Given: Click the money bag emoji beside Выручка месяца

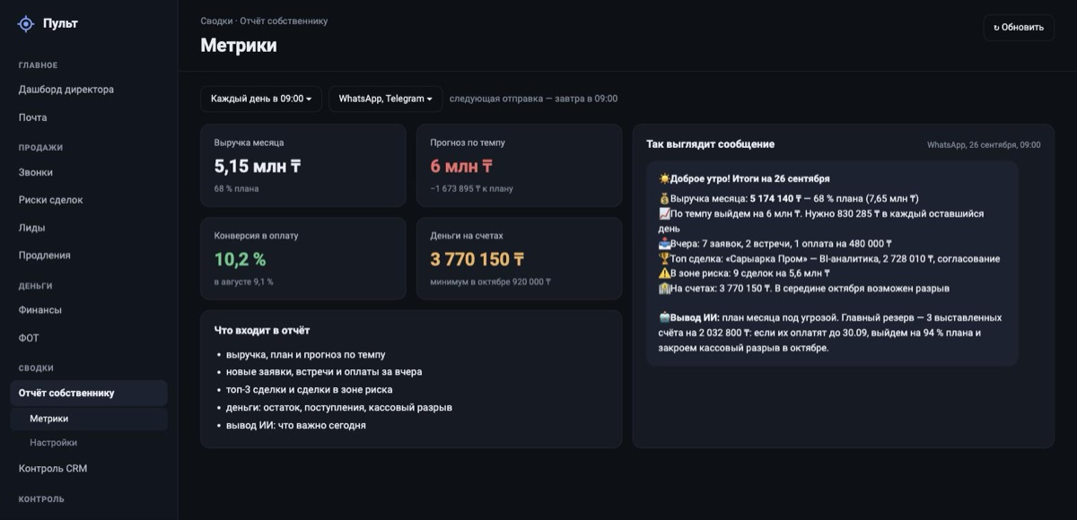Looking at the screenshot, I should pos(664,198).
